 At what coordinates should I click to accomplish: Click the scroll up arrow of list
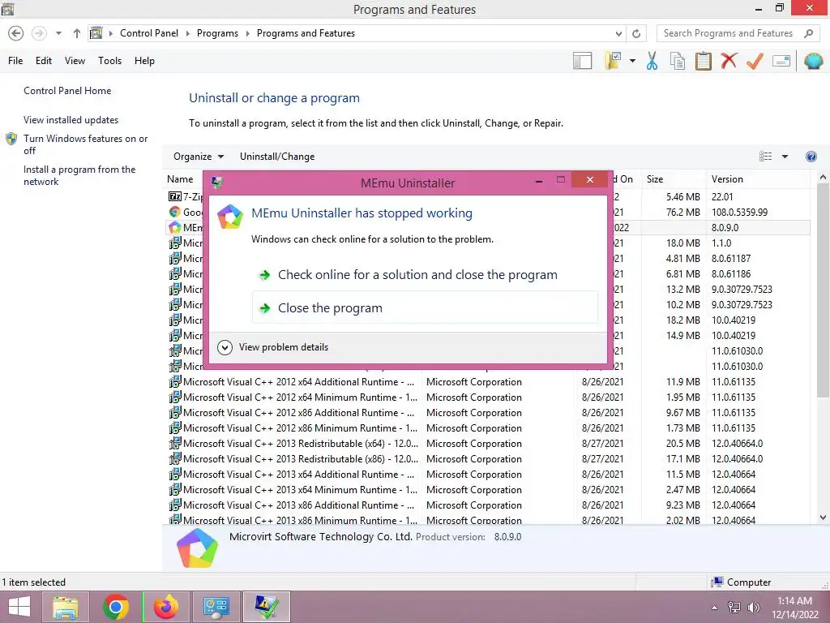click(823, 178)
